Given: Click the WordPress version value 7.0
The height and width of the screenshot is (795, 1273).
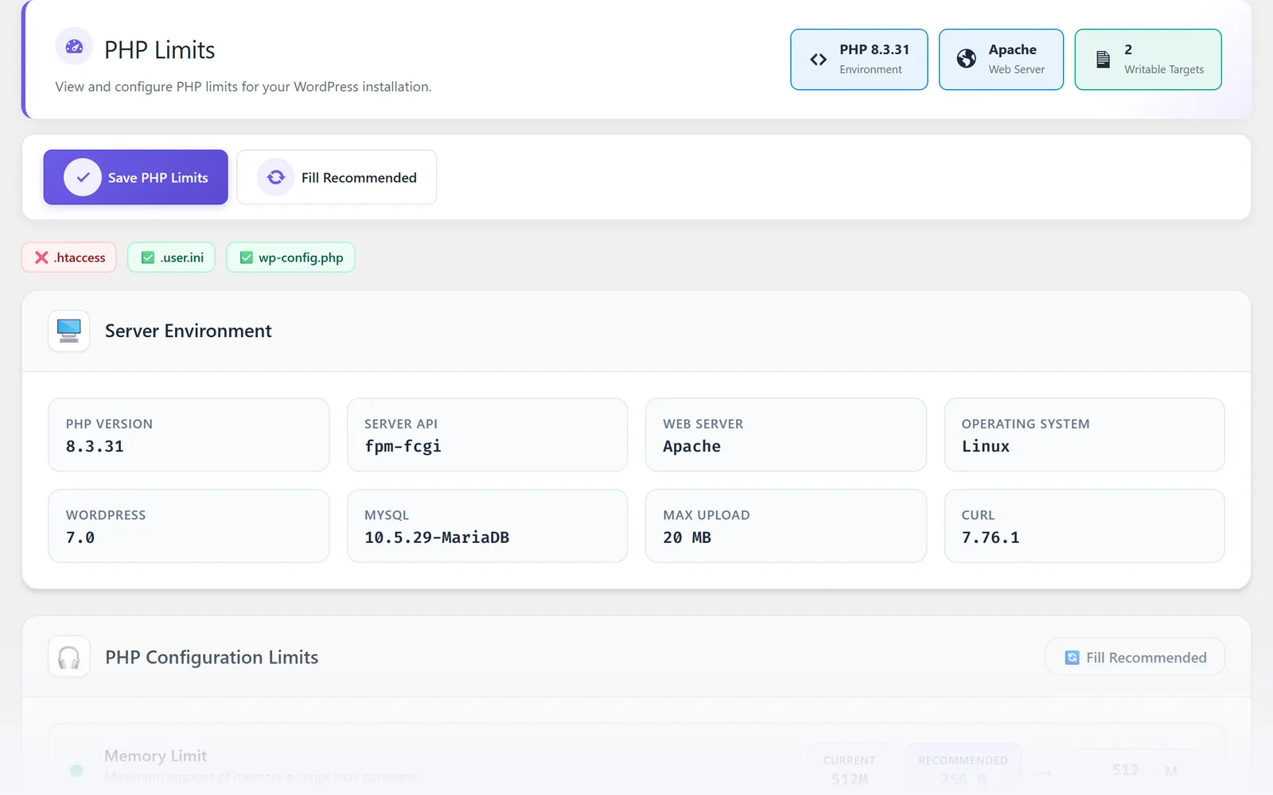Looking at the screenshot, I should pyautogui.click(x=80, y=538).
